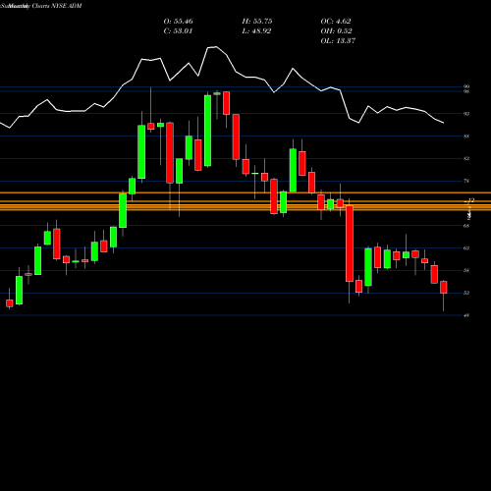Click the 78 price axis label
491x491 pixels.
(466, 181)
